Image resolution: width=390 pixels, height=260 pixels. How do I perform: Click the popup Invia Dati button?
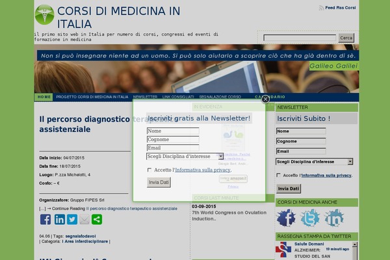pos(159,183)
